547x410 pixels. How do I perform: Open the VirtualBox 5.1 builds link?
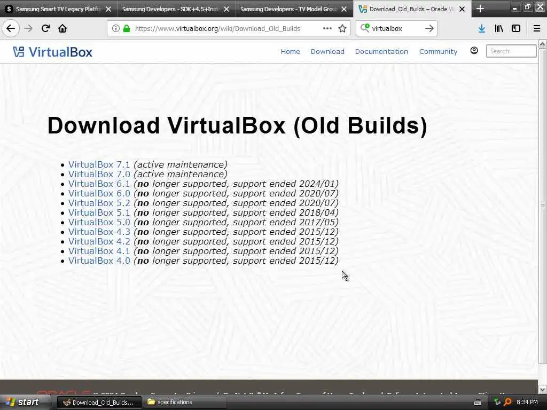(99, 212)
